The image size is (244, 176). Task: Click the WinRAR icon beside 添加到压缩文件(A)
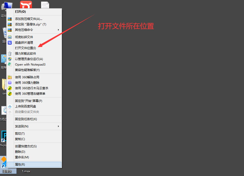[10, 19]
